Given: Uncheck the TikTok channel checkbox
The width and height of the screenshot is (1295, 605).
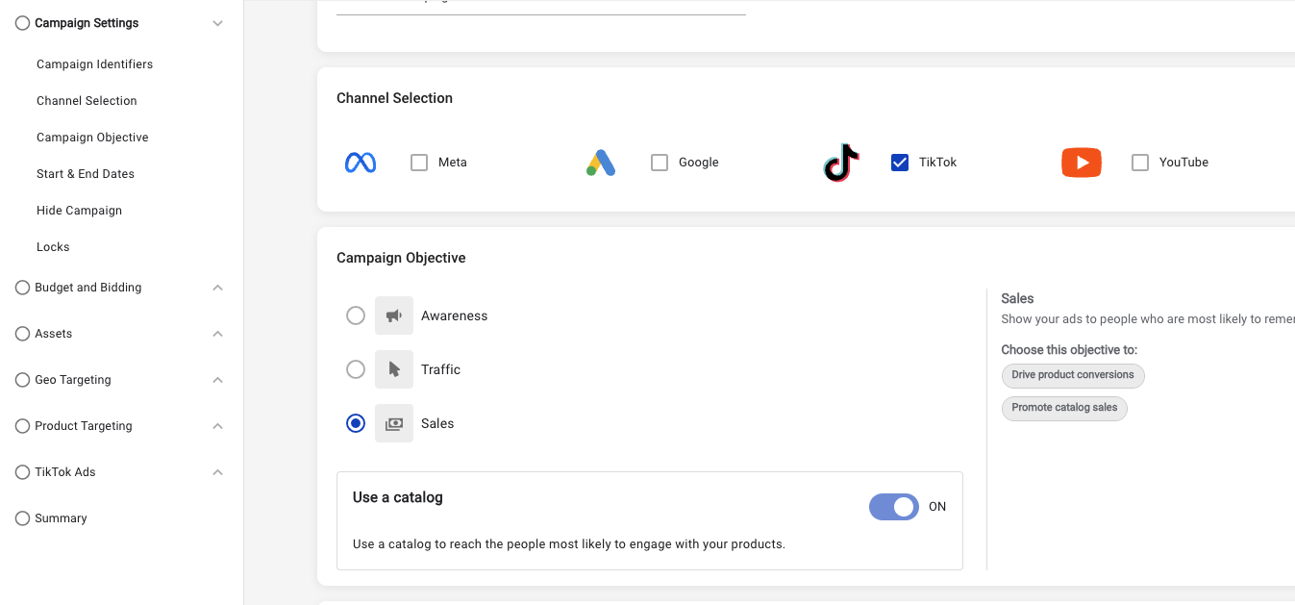Looking at the screenshot, I should [x=900, y=163].
